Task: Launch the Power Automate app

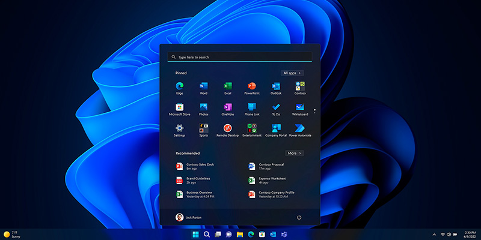Action: coord(300,128)
